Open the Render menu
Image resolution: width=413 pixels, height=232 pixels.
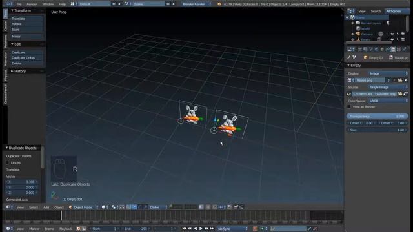pyautogui.click(x=32, y=5)
